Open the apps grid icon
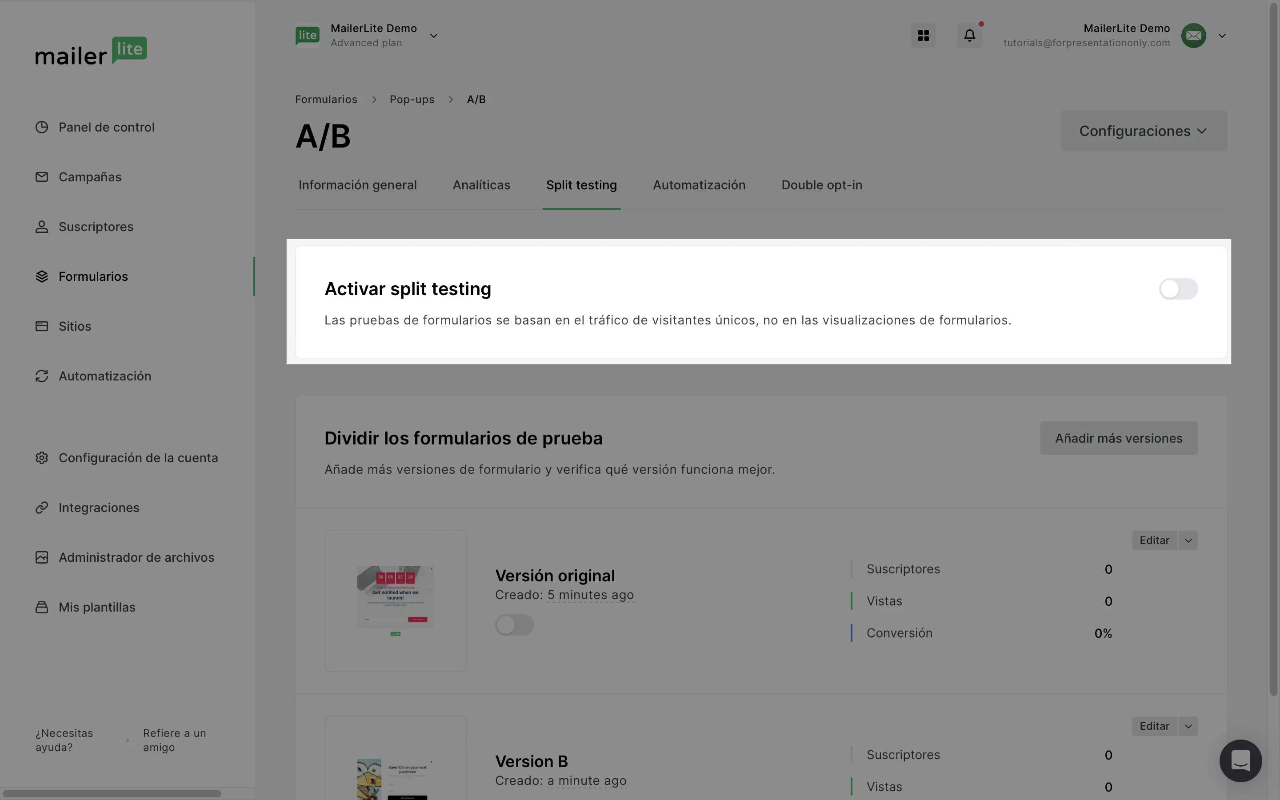This screenshot has height=800, width=1280. pos(923,36)
